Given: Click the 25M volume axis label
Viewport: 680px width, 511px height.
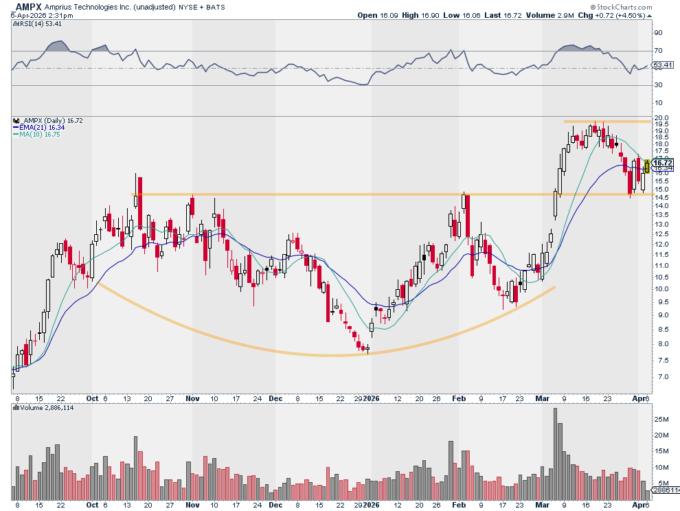Looking at the screenshot, I should 661,420.
